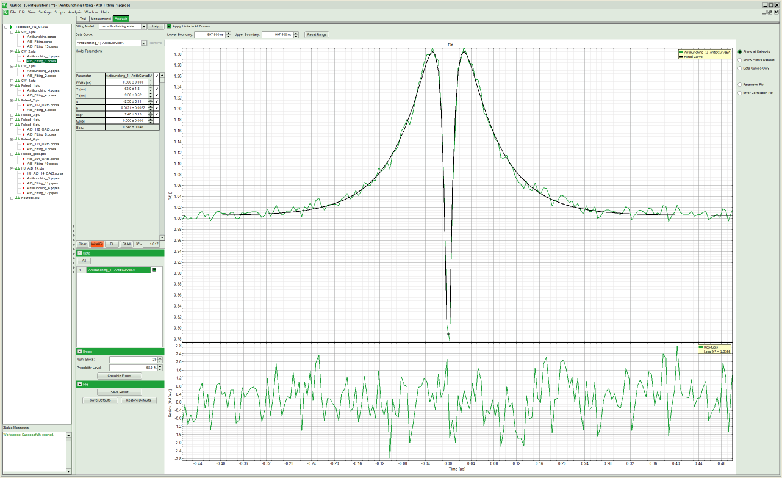Click the red arrow icon beside AtB_Fitting_13.pqres
This screenshot has height=478, width=782.
pyautogui.click(x=24, y=46)
